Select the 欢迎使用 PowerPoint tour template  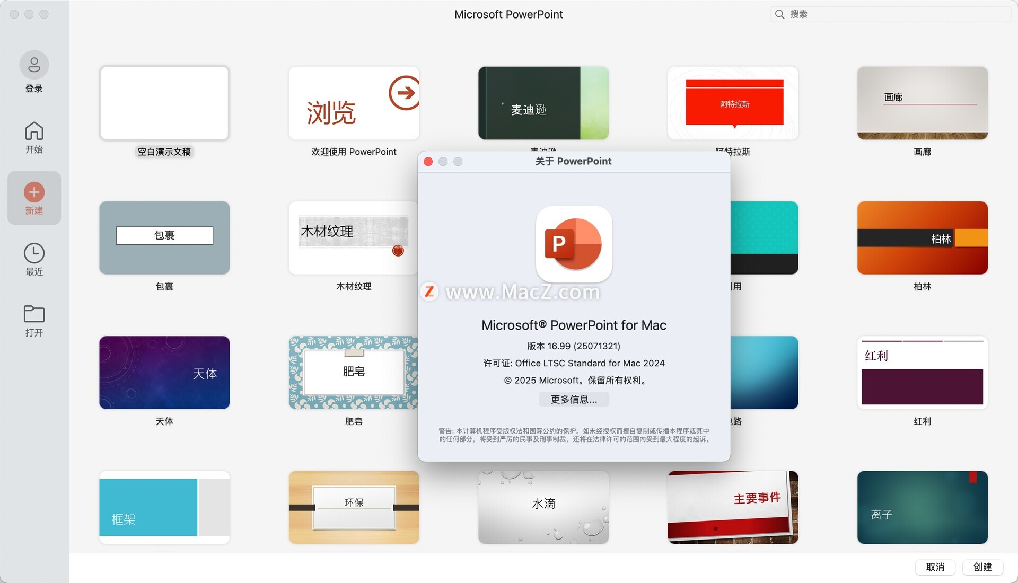pos(354,103)
